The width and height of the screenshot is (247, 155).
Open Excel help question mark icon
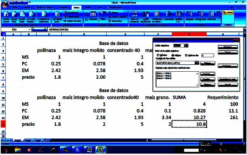231,7
